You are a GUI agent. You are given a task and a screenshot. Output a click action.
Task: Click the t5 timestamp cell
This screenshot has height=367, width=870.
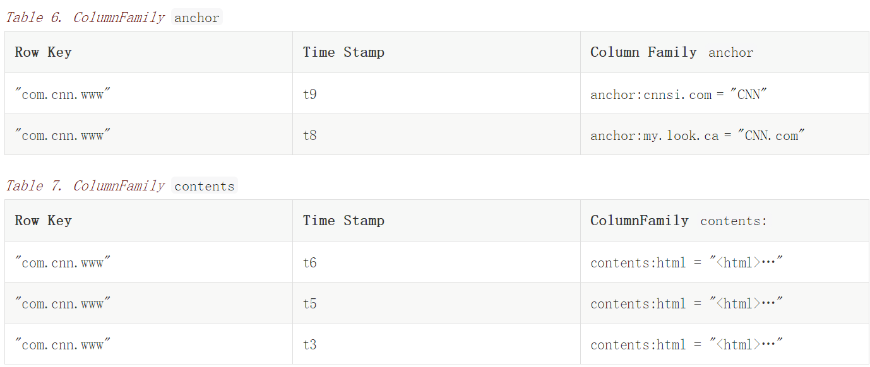pyautogui.click(x=310, y=304)
